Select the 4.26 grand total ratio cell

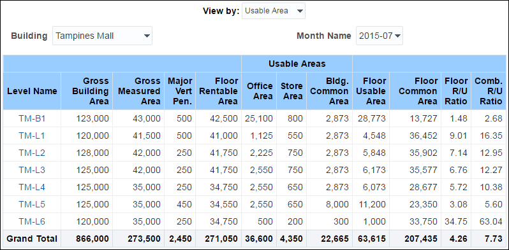pyautogui.click(x=456, y=239)
